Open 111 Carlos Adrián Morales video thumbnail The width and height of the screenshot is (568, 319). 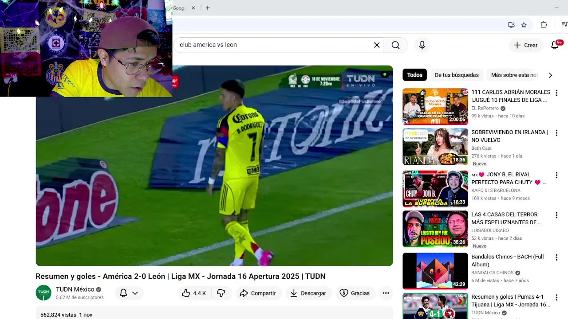[435, 106]
